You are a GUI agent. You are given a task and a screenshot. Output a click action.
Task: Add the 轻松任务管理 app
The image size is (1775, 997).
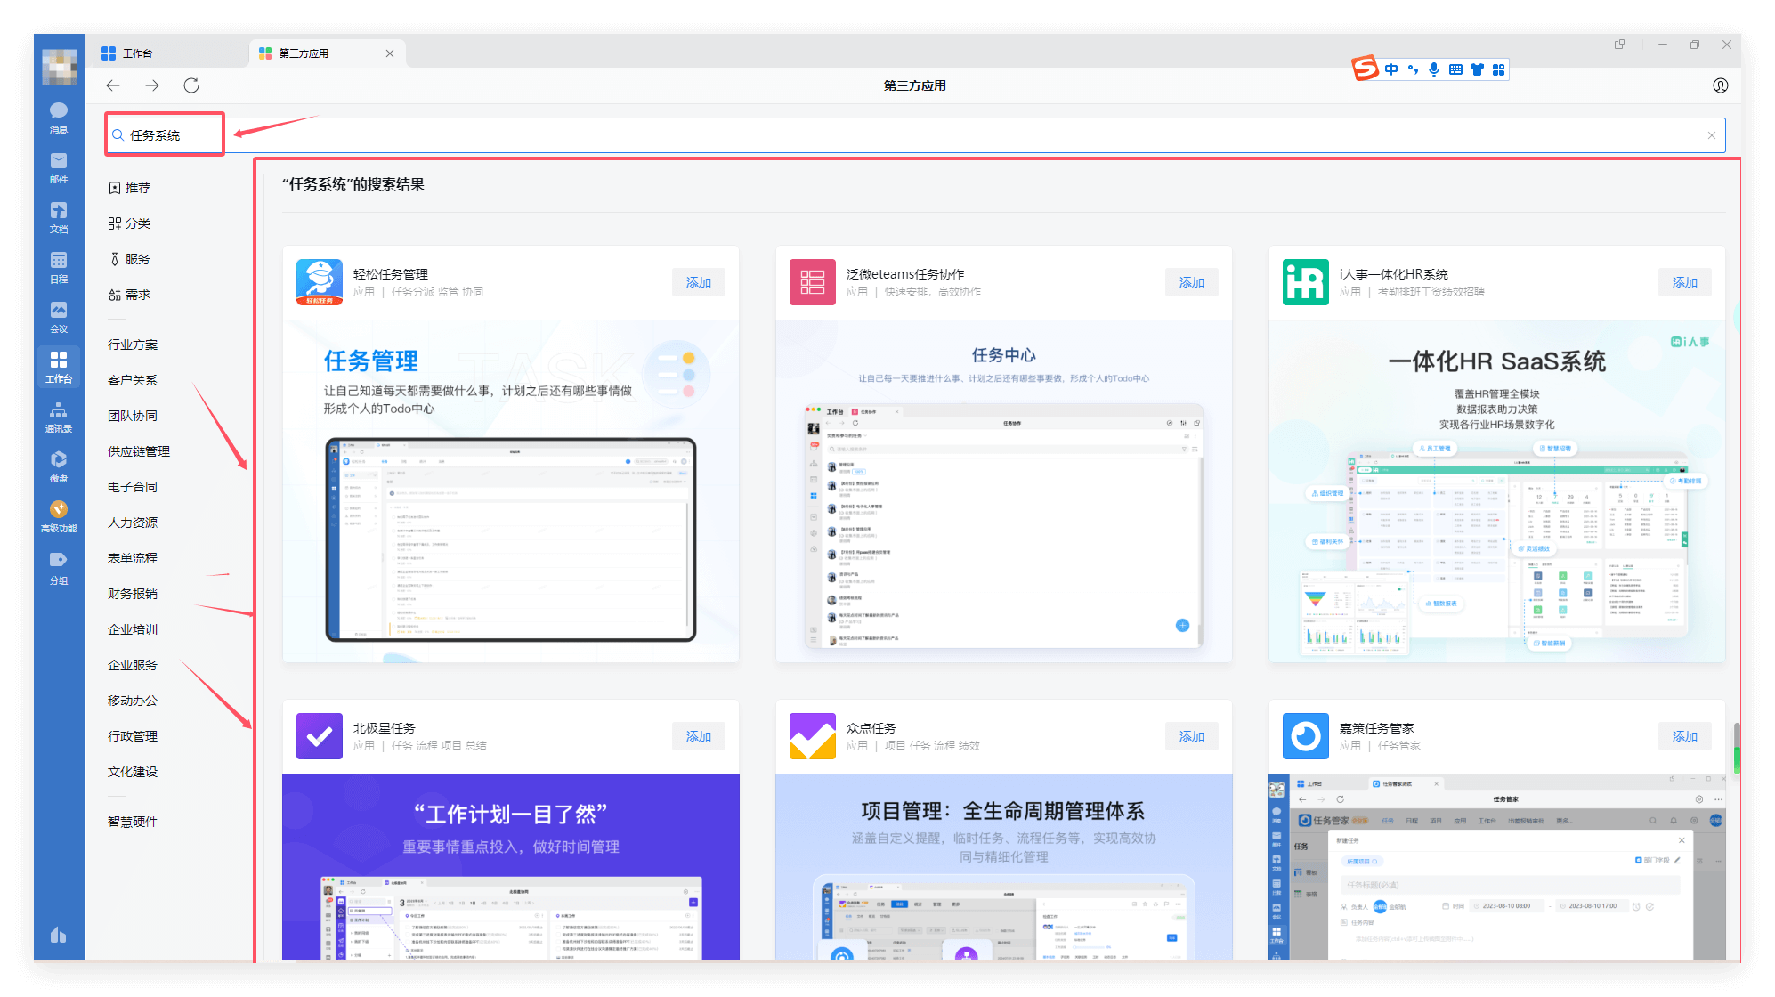pos(699,282)
